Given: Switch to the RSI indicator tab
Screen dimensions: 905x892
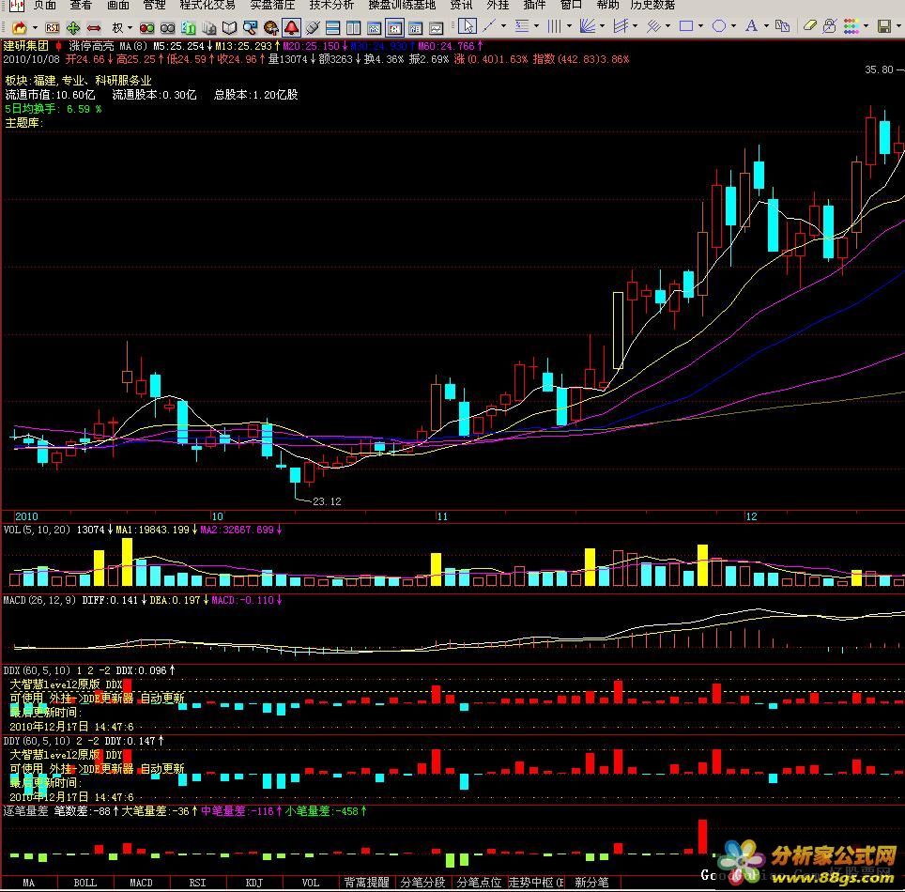Looking at the screenshot, I should (197, 883).
